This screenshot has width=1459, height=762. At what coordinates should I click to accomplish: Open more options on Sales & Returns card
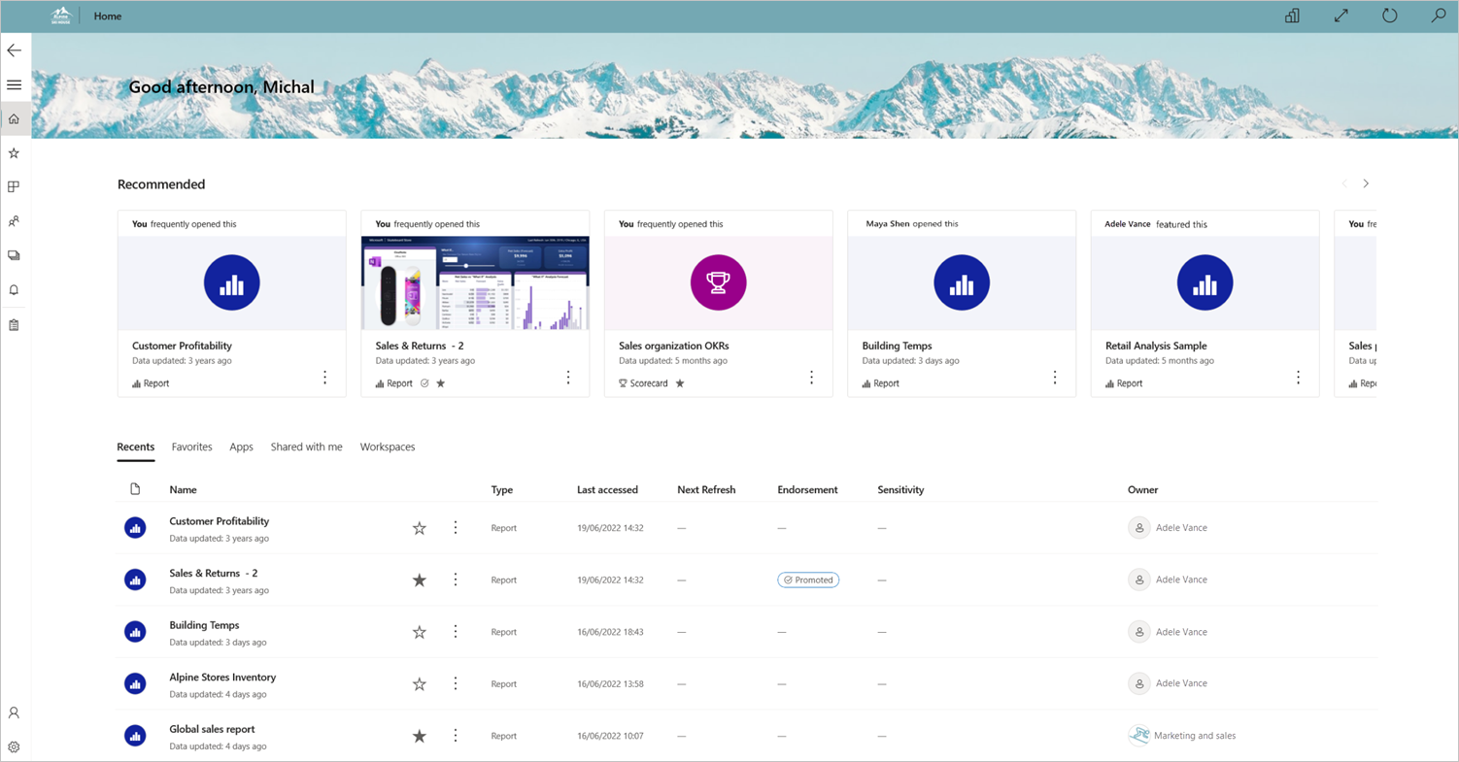click(x=568, y=378)
